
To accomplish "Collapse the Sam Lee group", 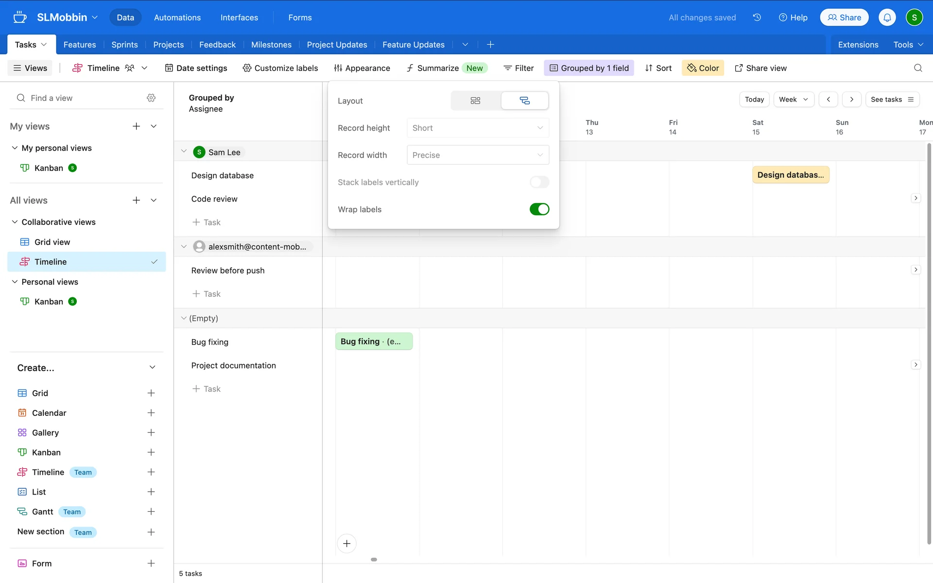I will [184, 152].
